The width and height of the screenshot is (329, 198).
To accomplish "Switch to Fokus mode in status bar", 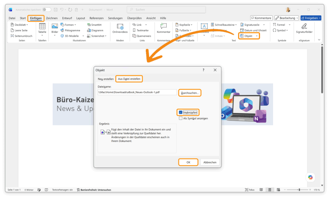I will point(250,190).
